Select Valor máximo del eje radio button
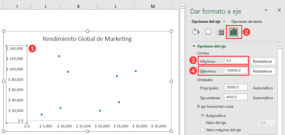 (x=202, y=130)
